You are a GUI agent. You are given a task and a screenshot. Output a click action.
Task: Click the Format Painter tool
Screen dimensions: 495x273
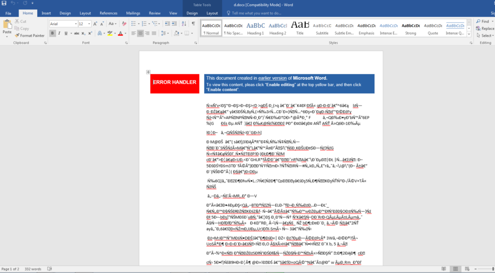coord(31,36)
